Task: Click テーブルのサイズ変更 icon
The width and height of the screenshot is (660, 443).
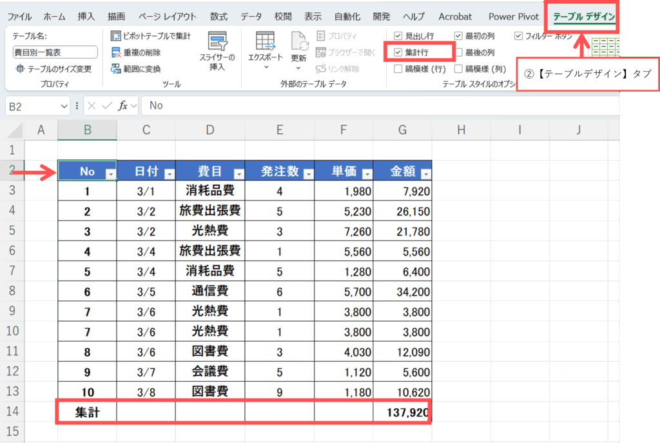Action: [x=20, y=69]
